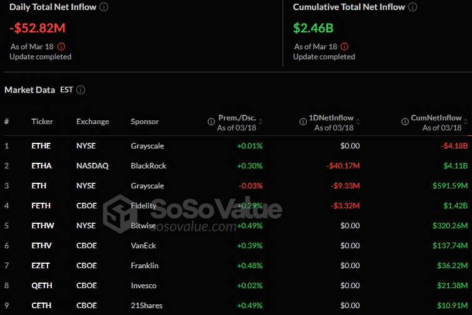This screenshot has width=472, height=315.
Task: Click -$40.17M net inflow value
Action: pyautogui.click(x=343, y=166)
